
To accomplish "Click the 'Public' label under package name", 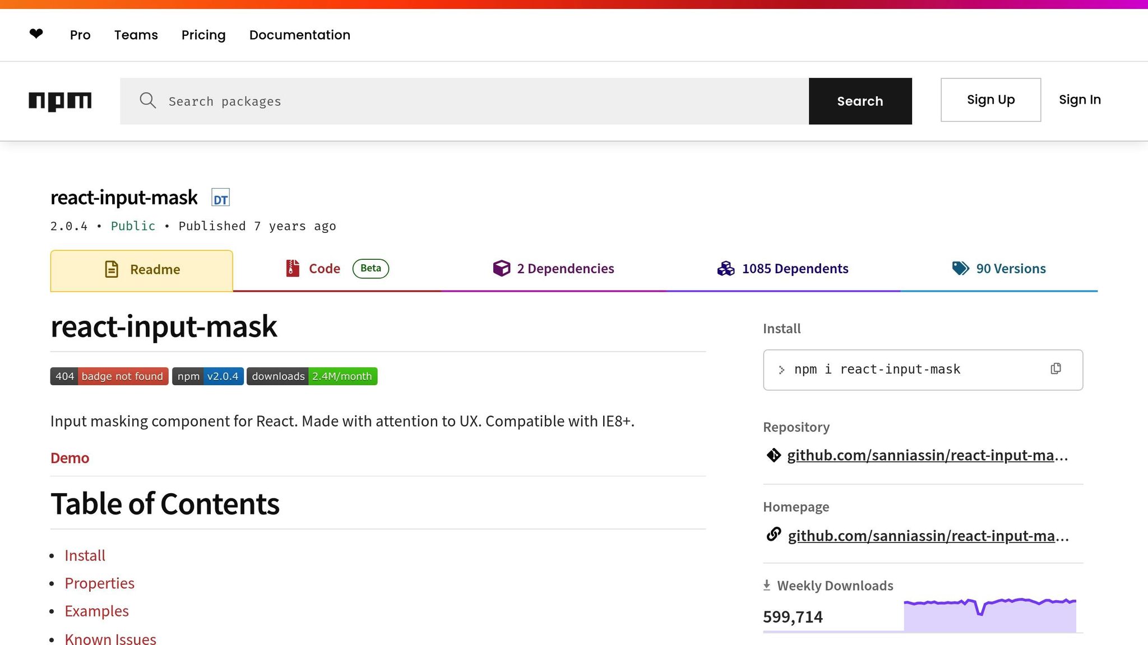I will click(133, 226).
